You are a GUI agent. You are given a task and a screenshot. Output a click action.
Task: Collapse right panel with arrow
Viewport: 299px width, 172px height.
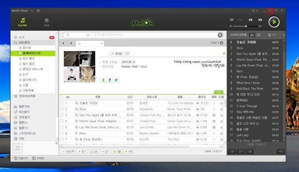pyautogui.click(x=284, y=35)
